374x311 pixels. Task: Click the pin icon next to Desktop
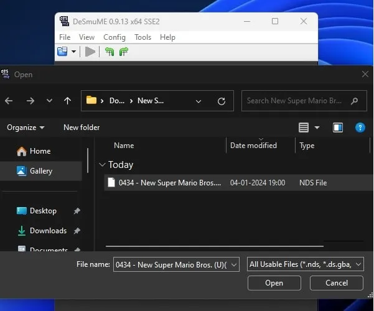pyautogui.click(x=77, y=211)
